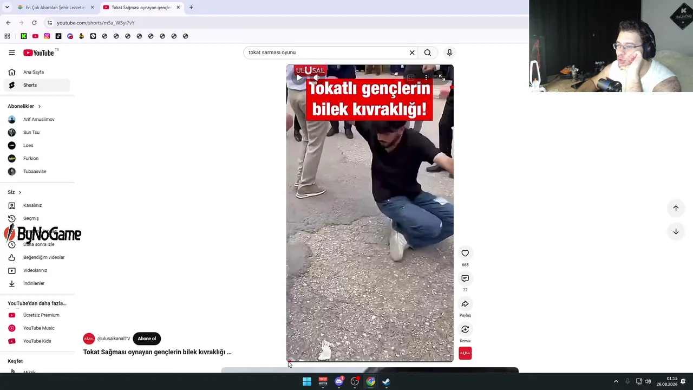Viewport: 693px width, 390px height.
Task: Open the Kick bookmark
Action: [x=24, y=36]
